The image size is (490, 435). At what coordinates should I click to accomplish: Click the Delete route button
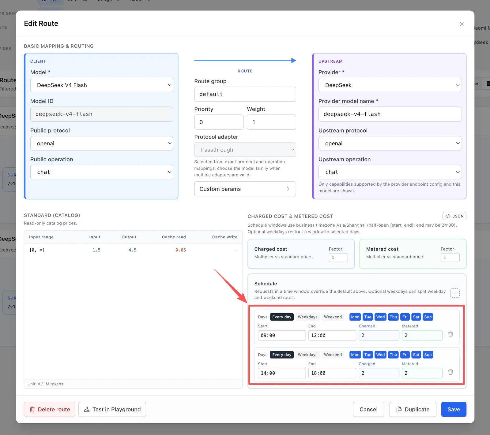(50, 409)
